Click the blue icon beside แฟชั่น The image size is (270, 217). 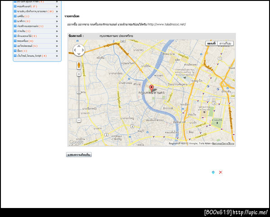tap(15, 16)
